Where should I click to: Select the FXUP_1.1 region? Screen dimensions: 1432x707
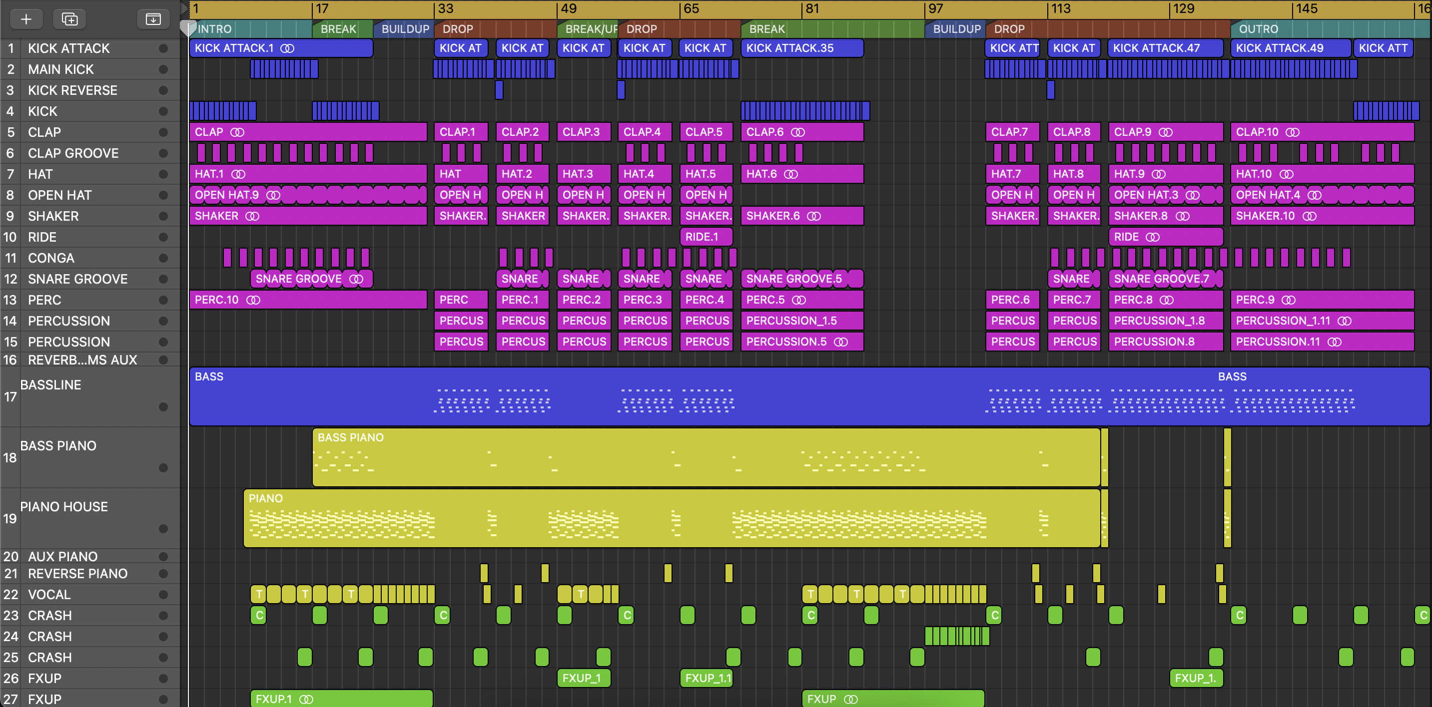[706, 678]
